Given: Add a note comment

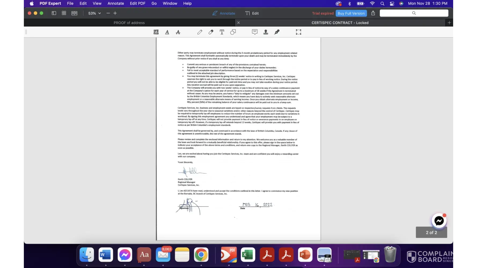Looking at the screenshot, I should 255,32.
